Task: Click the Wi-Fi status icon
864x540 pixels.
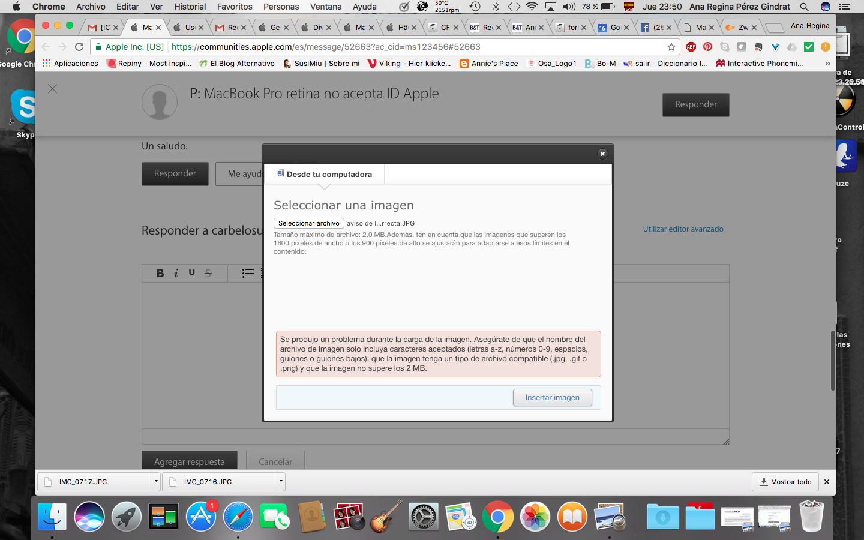Action: (x=532, y=7)
